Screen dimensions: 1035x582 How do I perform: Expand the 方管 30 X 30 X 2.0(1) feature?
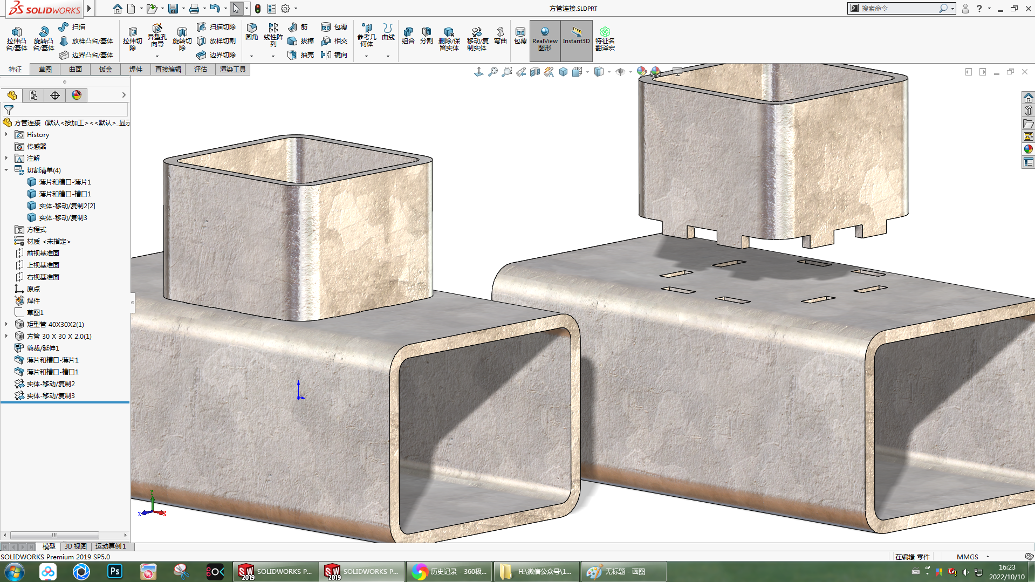coord(6,336)
